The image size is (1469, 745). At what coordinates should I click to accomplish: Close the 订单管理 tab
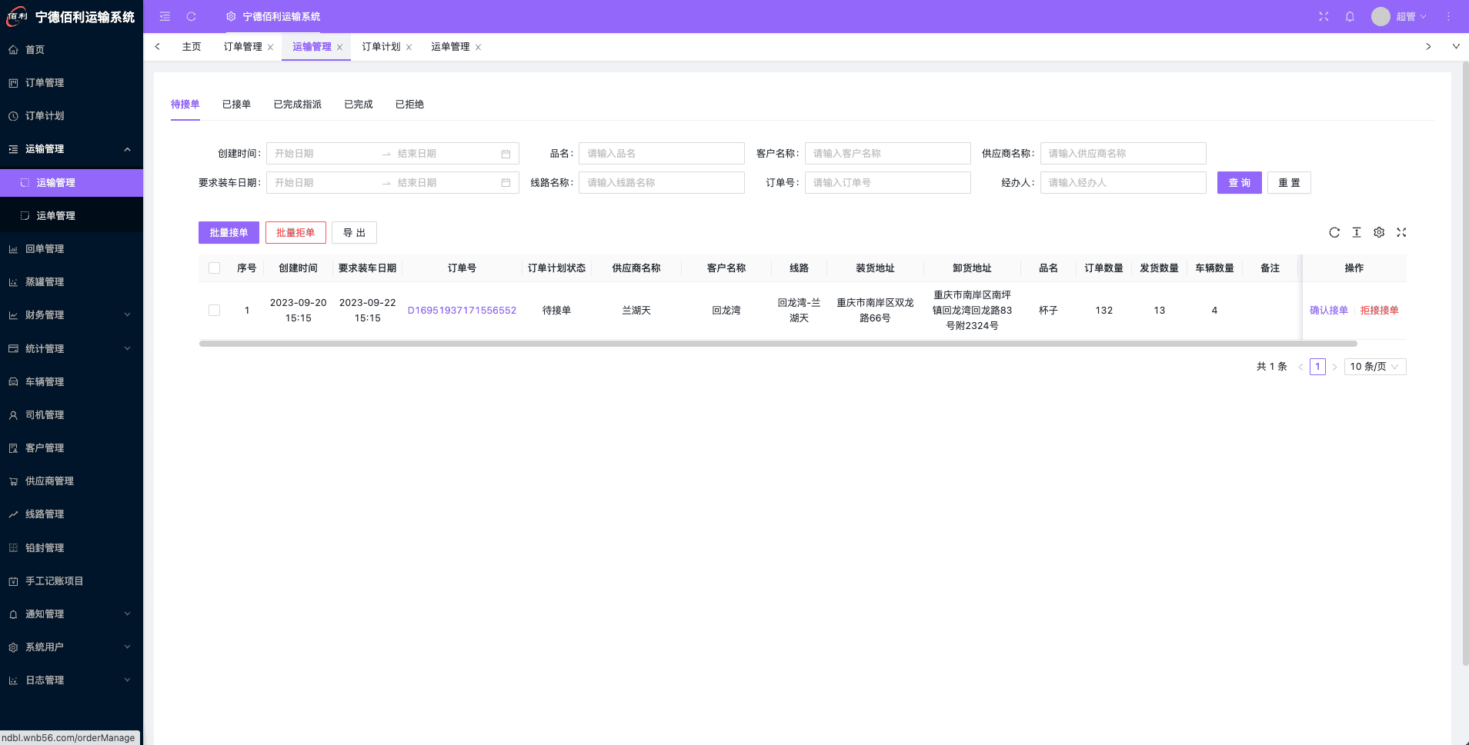(270, 47)
